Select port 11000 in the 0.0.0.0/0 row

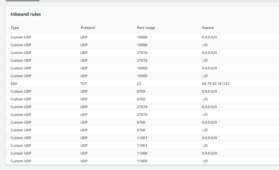pyautogui.click(x=142, y=153)
